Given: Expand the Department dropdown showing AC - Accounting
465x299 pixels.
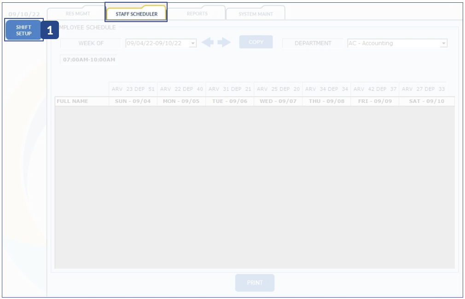Looking at the screenshot, I should (x=443, y=43).
